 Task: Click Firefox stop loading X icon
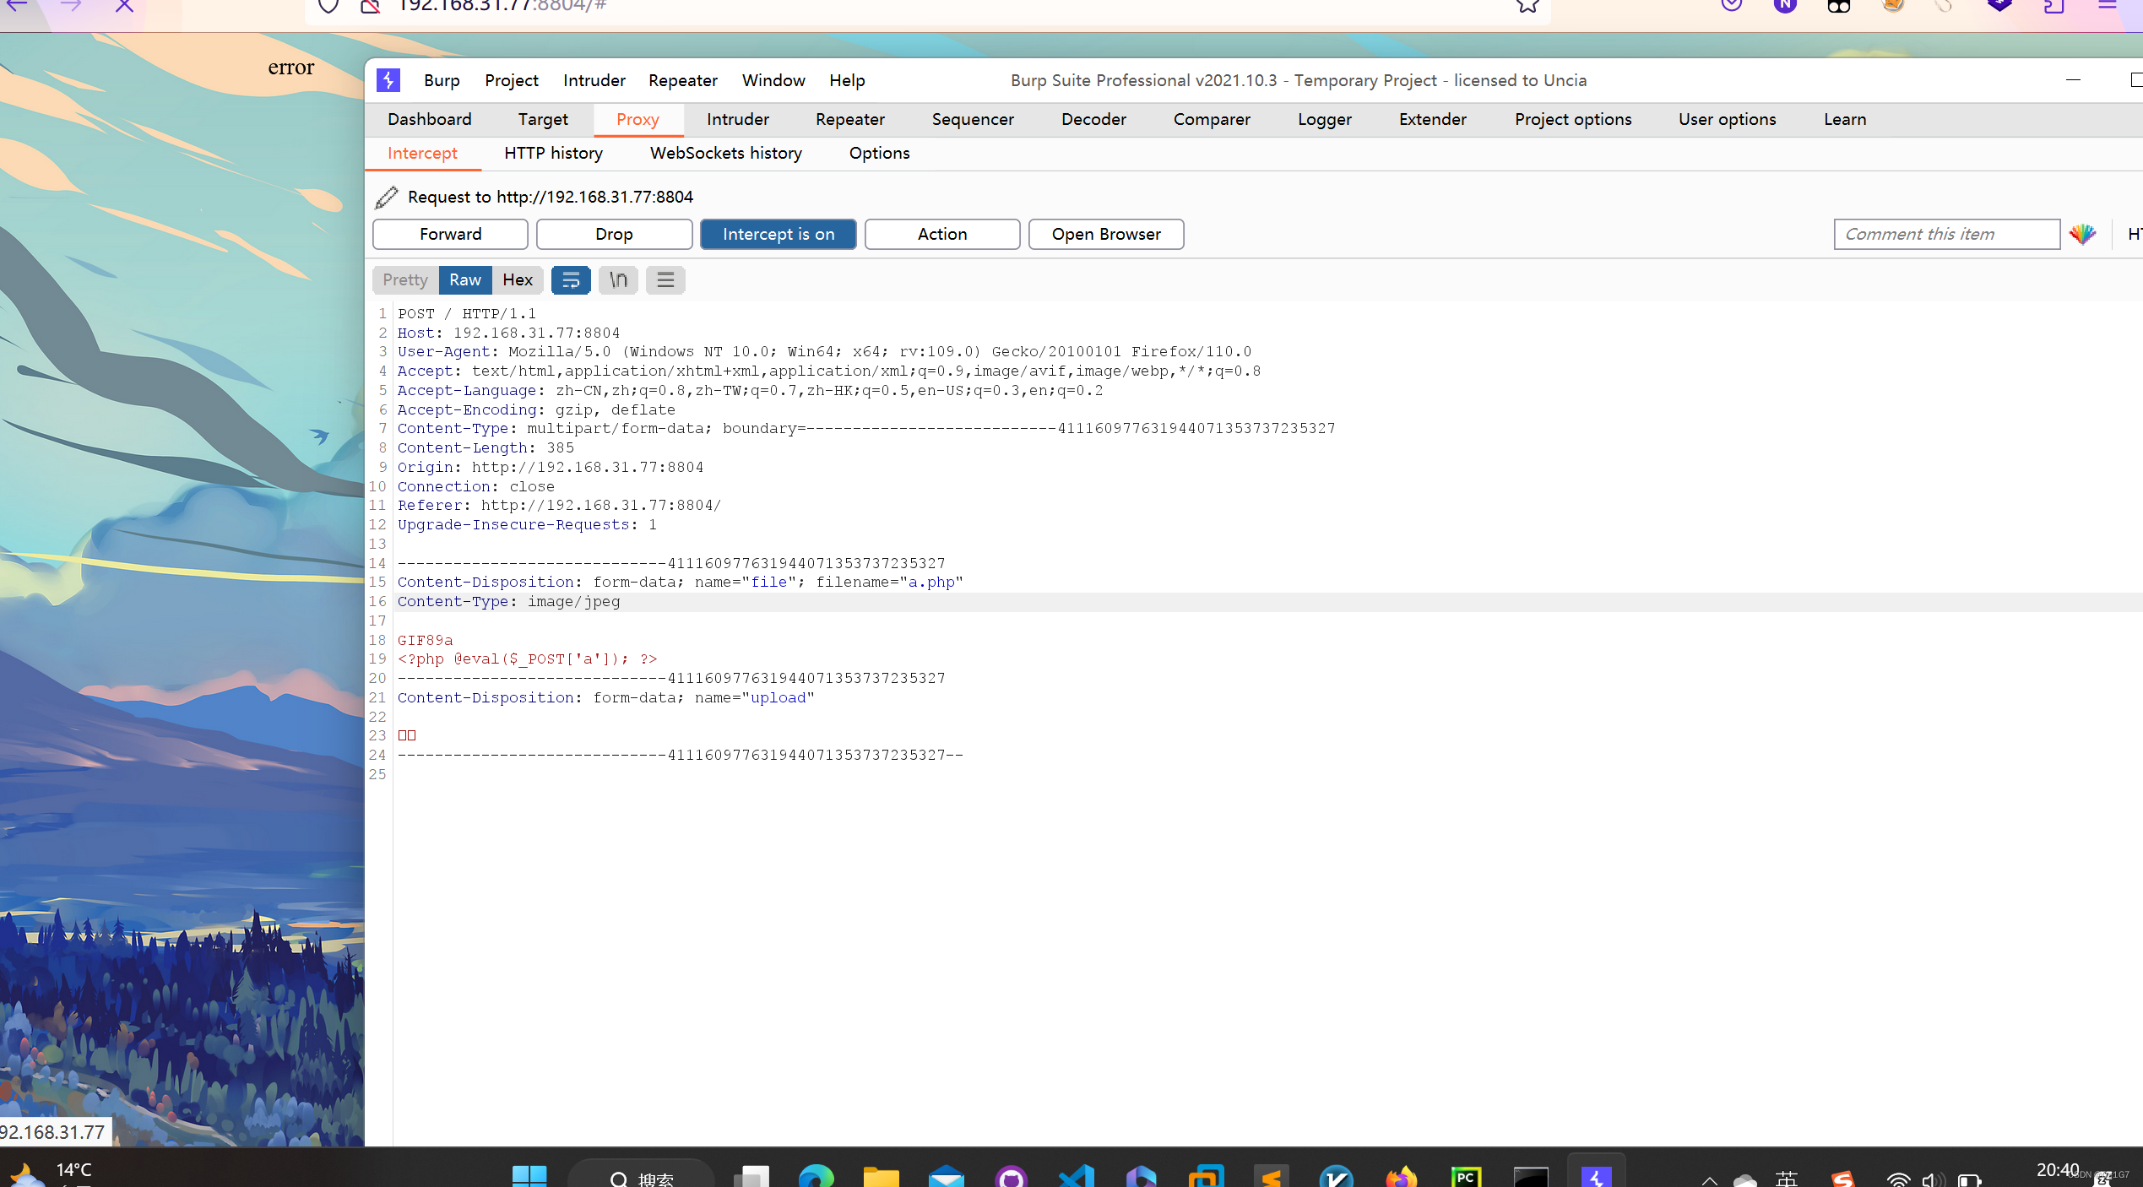point(124,5)
